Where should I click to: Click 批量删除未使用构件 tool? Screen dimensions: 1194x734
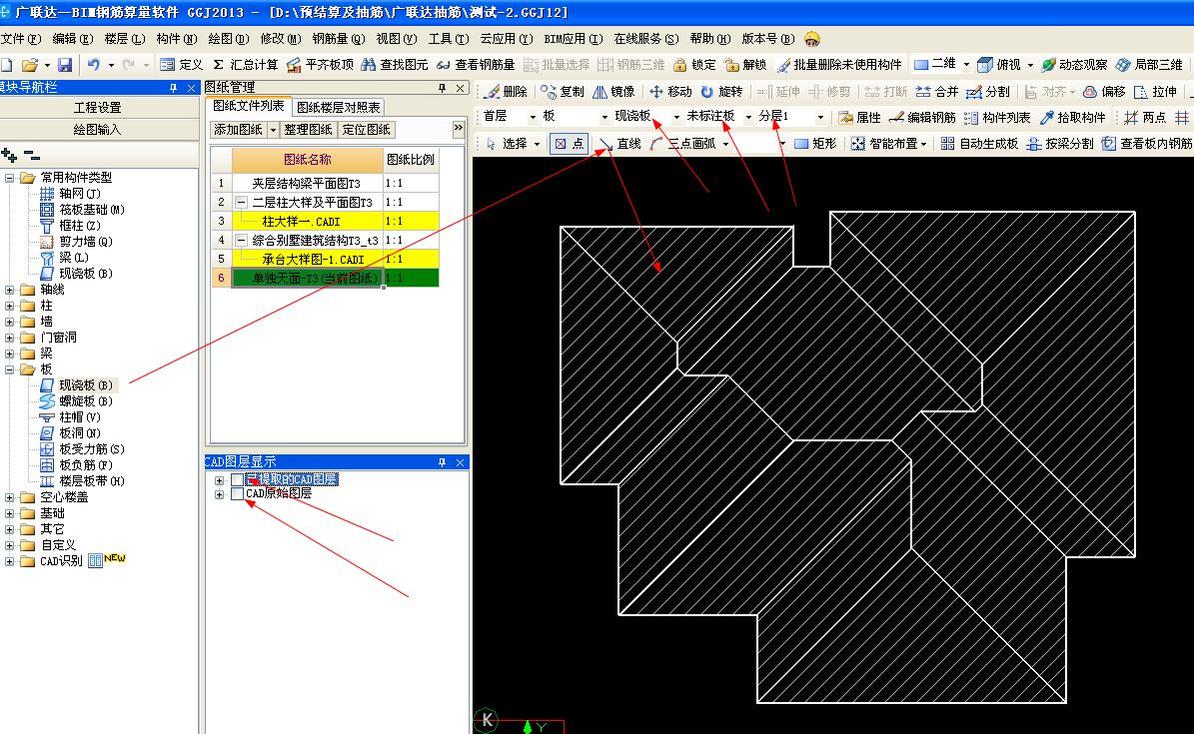(x=839, y=65)
